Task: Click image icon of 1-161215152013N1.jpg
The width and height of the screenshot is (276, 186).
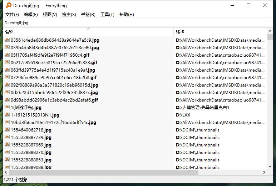Action: (7, 115)
